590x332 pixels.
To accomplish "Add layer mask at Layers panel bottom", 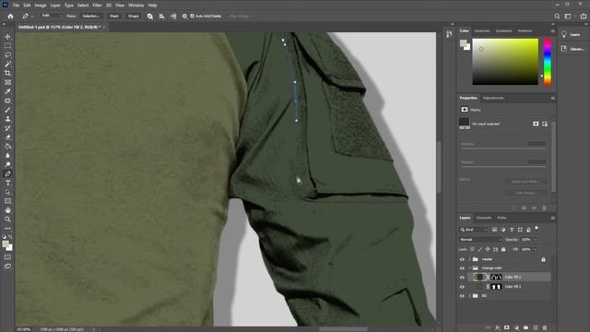I will pyautogui.click(x=507, y=328).
